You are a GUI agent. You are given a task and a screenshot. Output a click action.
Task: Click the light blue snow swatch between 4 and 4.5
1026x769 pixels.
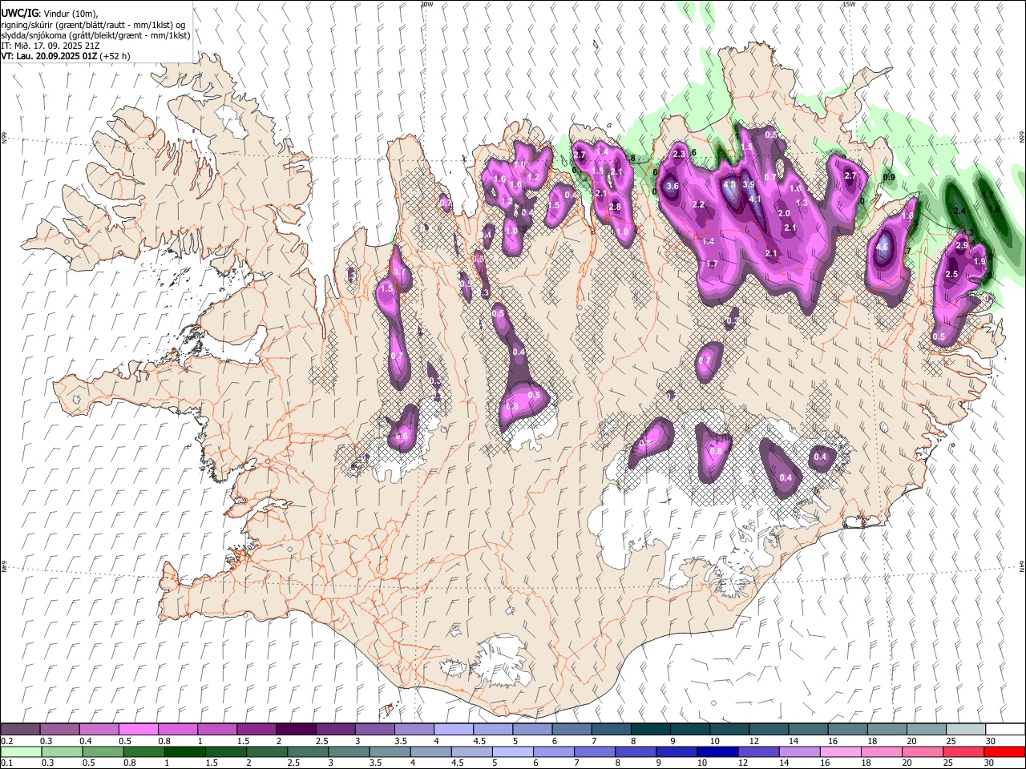click(x=454, y=730)
